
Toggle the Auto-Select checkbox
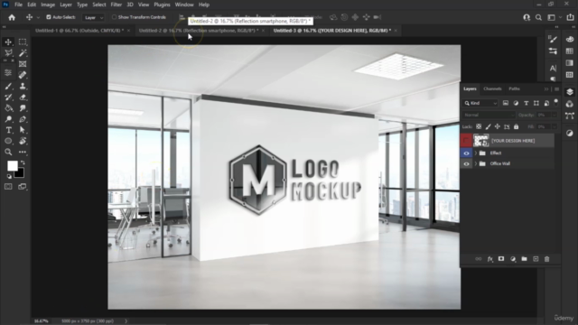[x=48, y=17]
